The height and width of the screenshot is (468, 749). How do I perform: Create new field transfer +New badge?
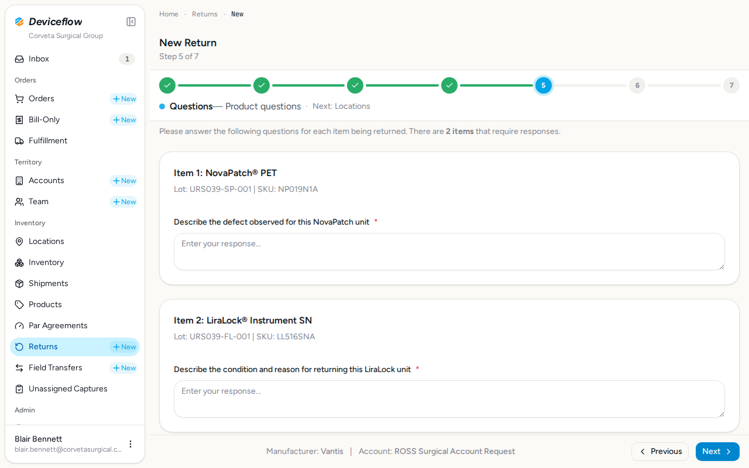coord(124,368)
